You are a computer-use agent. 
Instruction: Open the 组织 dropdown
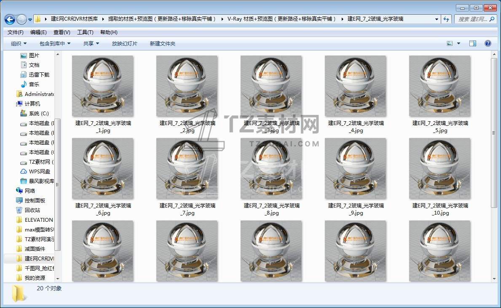[x=19, y=44]
